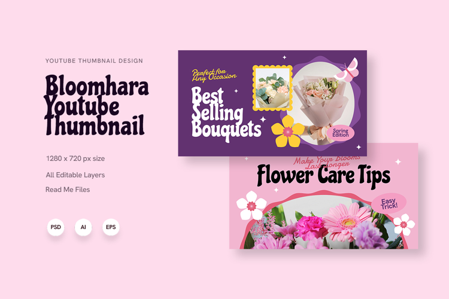449x299 pixels.
Task: Click the Perfect for Any Occasion script text
Action: (x=214, y=75)
